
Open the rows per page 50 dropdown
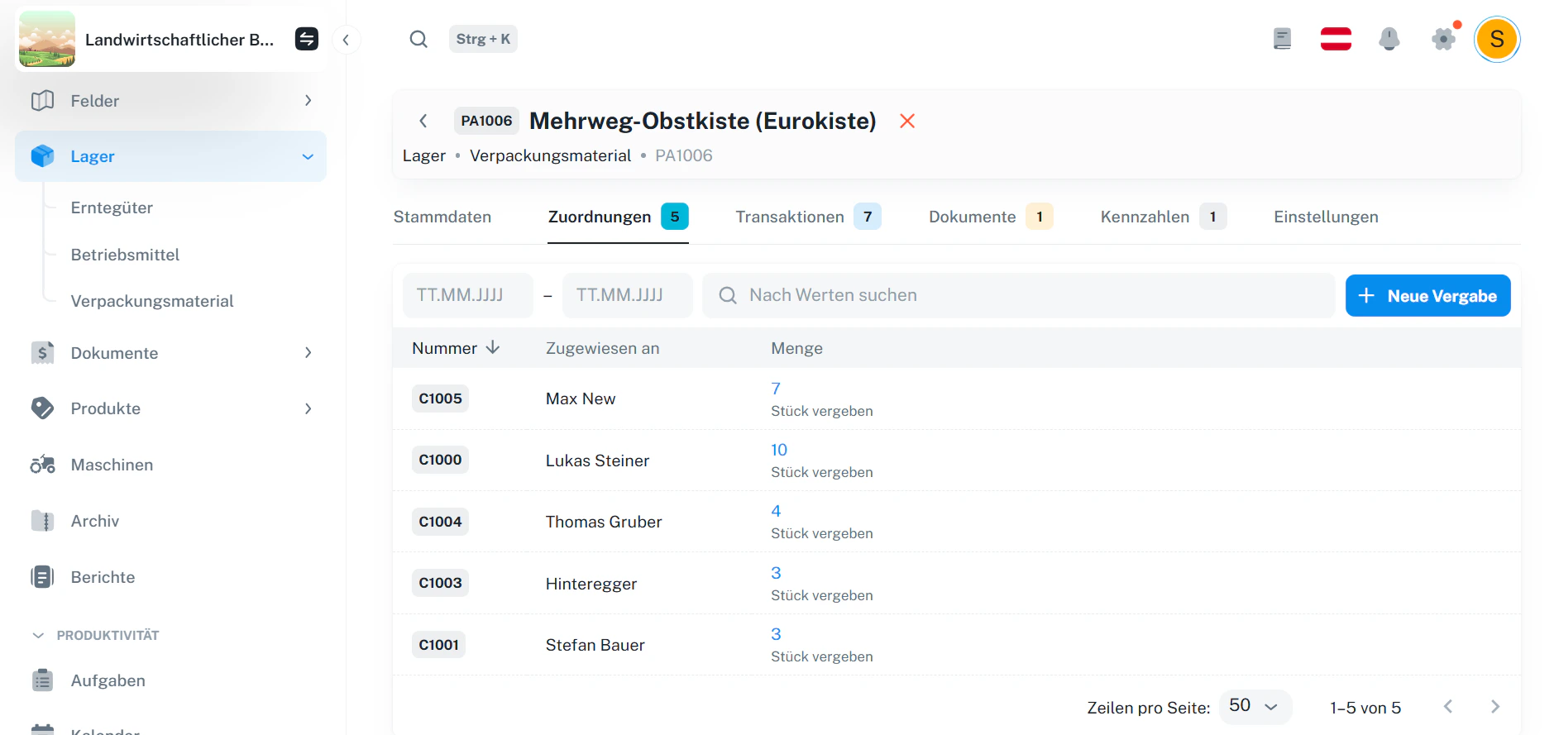click(1255, 707)
